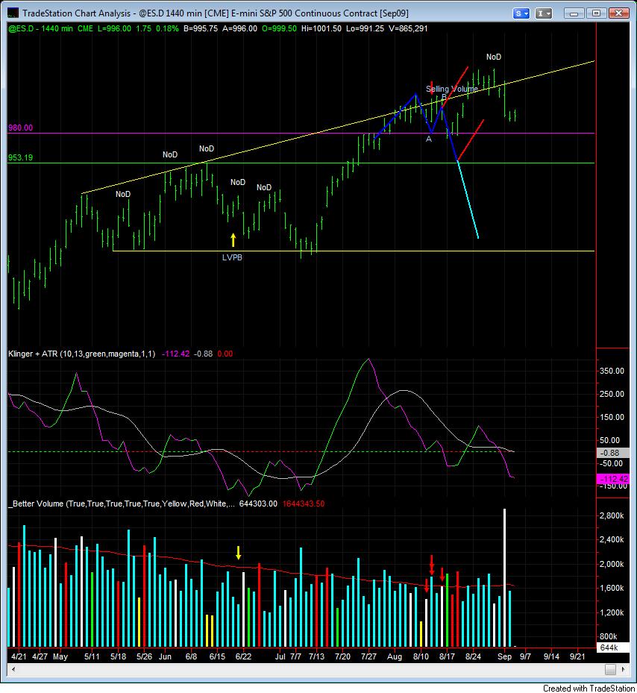Open the gray I interval-link dropdown
This screenshot has height=693, width=637.
pos(543,13)
